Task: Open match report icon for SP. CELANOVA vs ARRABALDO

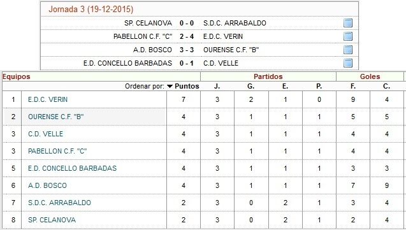Action: click(348, 23)
